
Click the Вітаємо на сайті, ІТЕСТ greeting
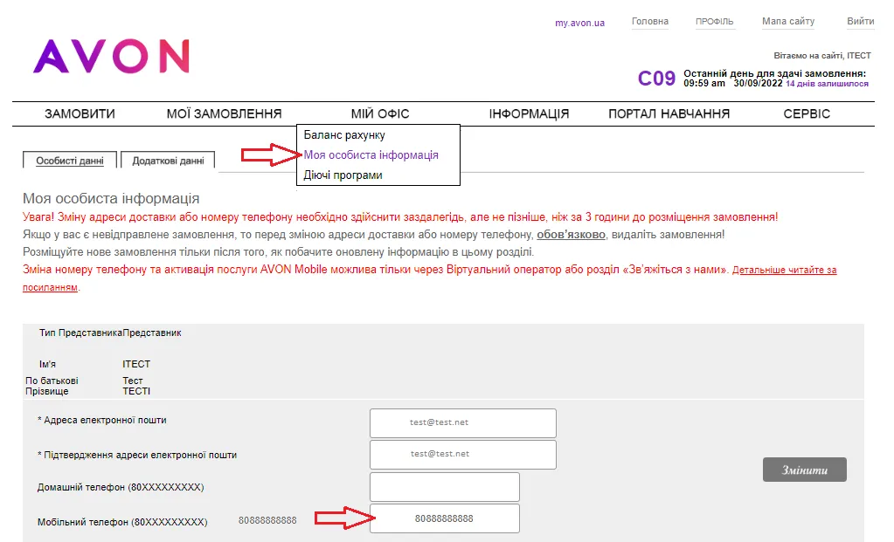coord(822,55)
